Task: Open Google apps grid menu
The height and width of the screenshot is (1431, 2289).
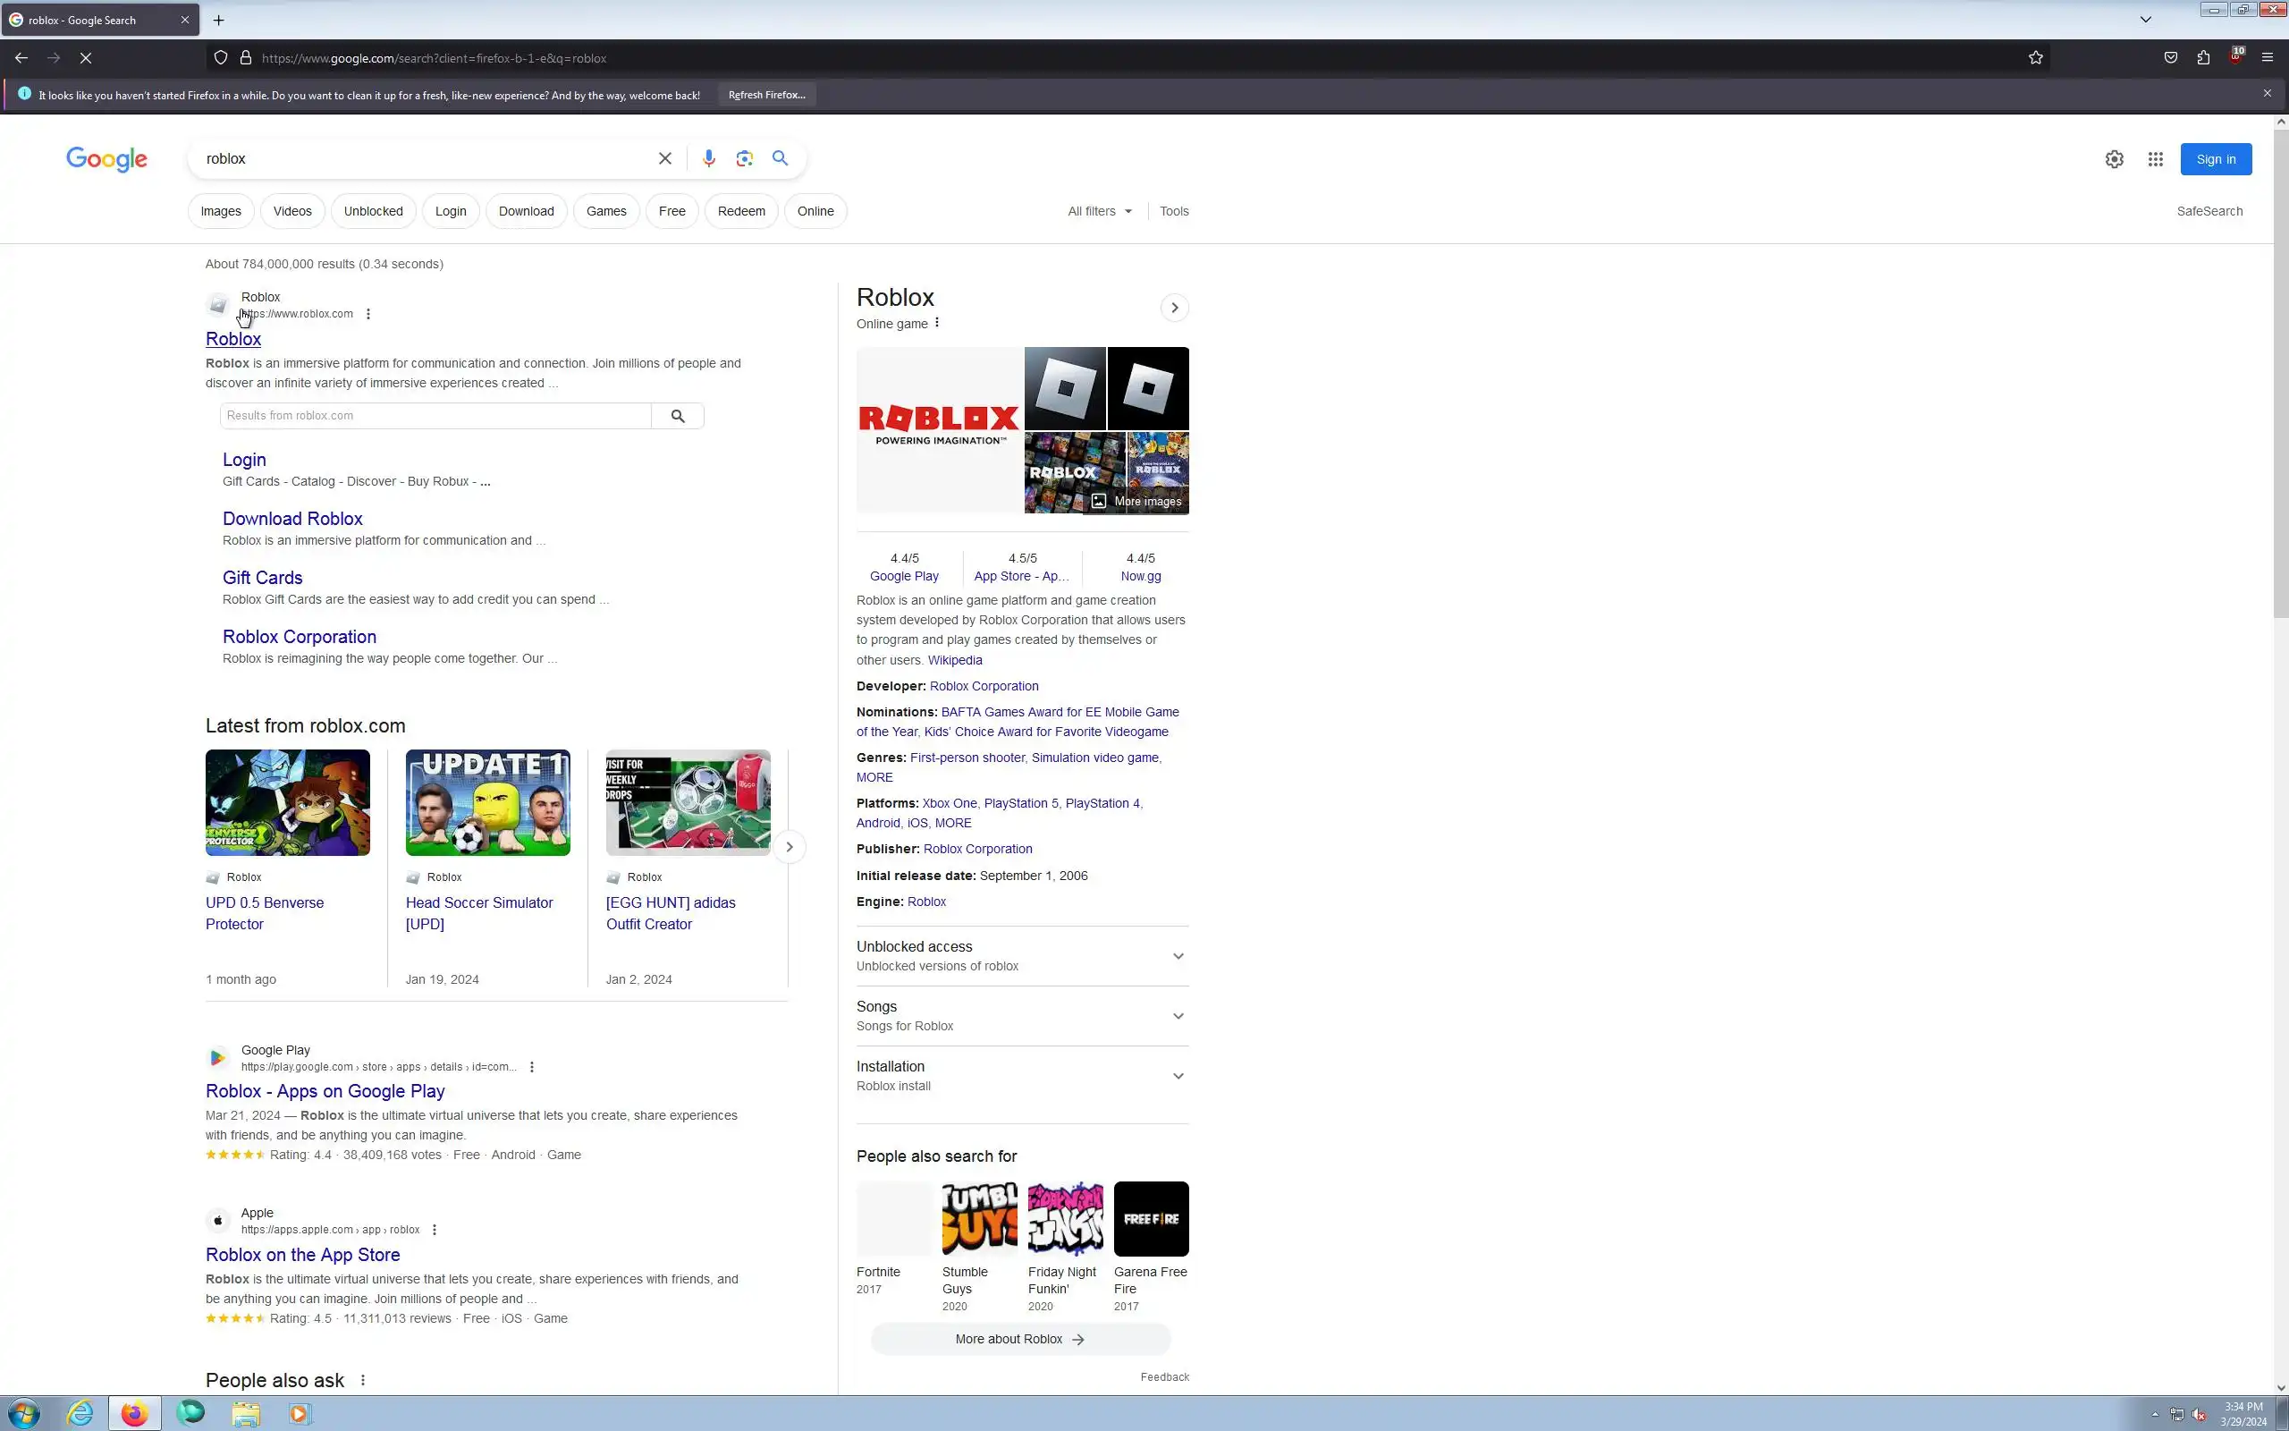Action: (x=2155, y=159)
